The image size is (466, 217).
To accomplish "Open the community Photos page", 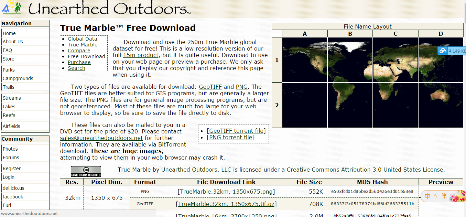I will (10, 149).
